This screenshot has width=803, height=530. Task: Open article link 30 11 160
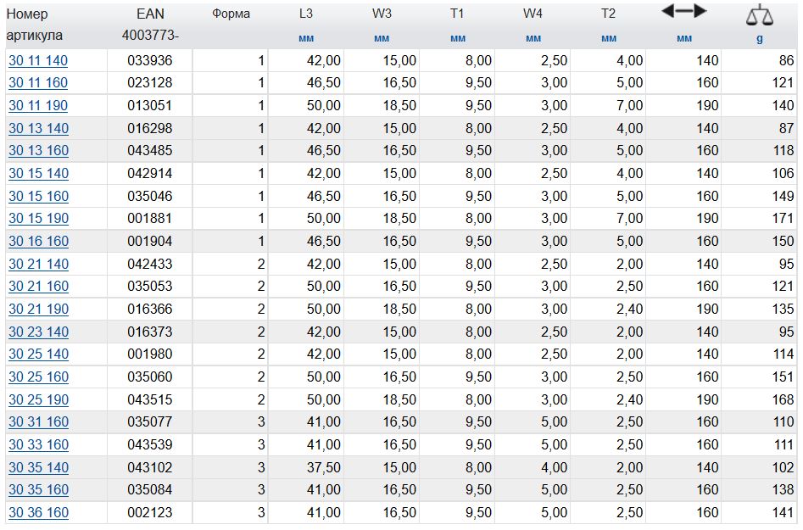point(38,83)
